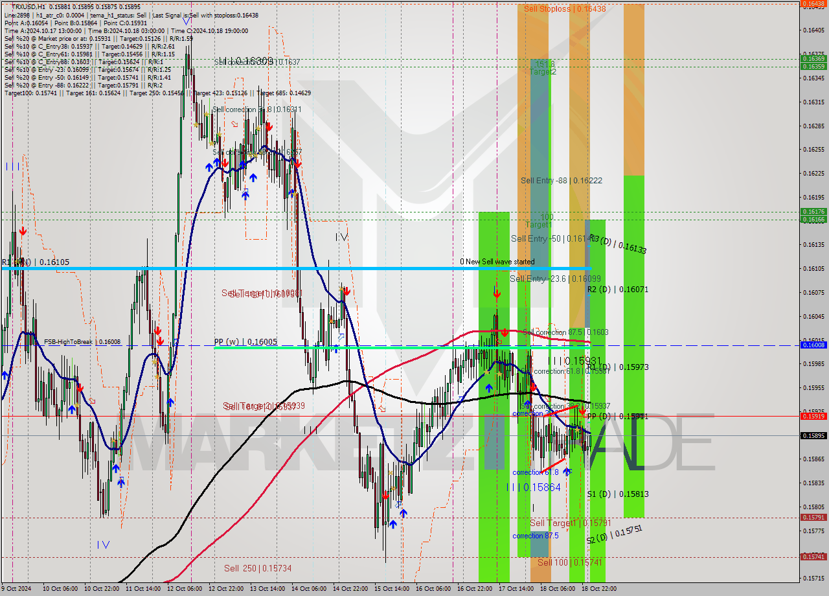
Task: Click the '0 New Sell wave started' text
Action: 497,262
